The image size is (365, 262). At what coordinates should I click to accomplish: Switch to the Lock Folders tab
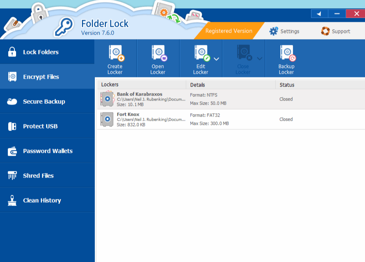point(47,51)
